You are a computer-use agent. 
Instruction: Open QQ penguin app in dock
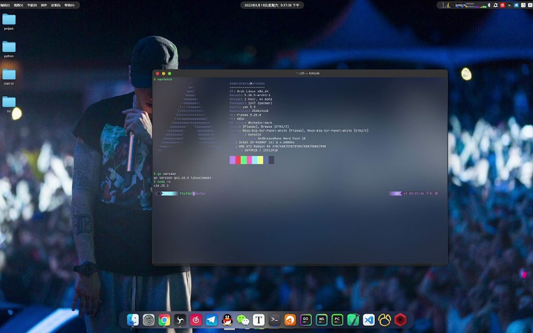[227, 320]
